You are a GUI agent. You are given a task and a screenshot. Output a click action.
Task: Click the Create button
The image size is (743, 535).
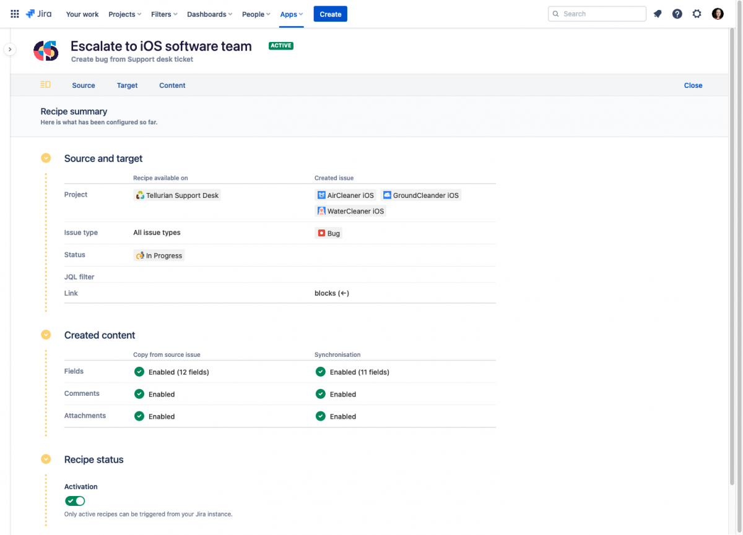point(330,13)
